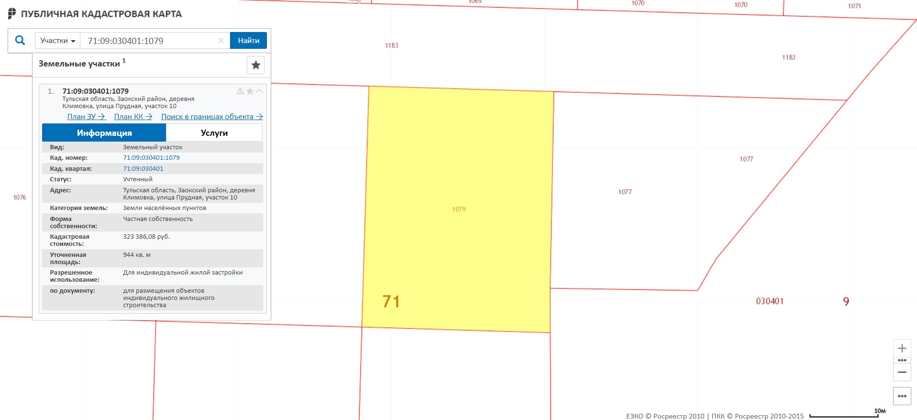Open cadastral quarter 71:09:030401 link
Screen dimensions: 917x420
click(x=143, y=169)
